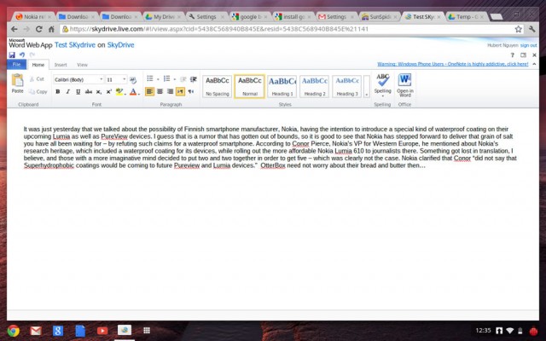The height and width of the screenshot is (341, 546).
Task: Click the OneNote warning link
Action: (x=452, y=64)
